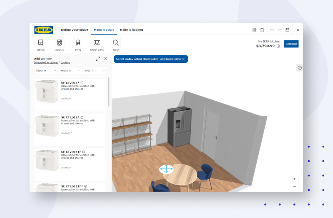The height and width of the screenshot is (218, 333).
Task: Click the Add an item heading
Action: coord(43,59)
